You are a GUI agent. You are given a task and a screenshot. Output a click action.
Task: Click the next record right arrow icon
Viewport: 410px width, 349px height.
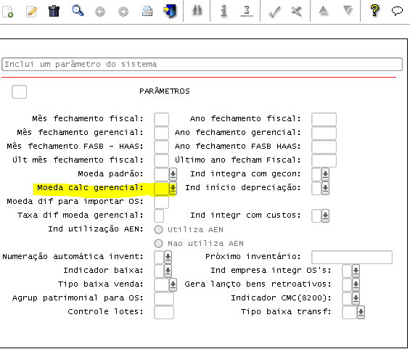123,12
